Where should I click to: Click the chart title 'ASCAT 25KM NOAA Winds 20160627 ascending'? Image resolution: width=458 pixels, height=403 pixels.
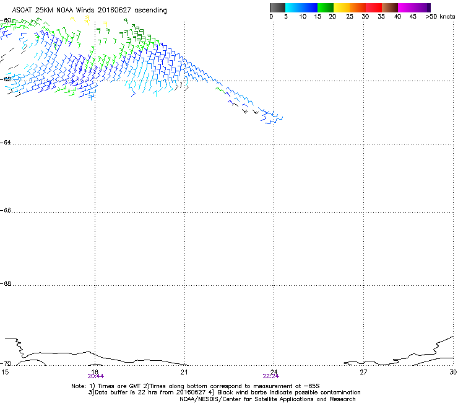(x=89, y=11)
